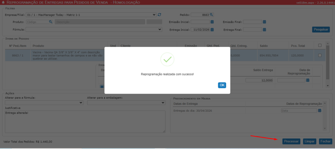This screenshot has width=335, height=149.
Task: Open the Preenchimento em Massa date calendar
Action: pyautogui.click(x=320, y=111)
